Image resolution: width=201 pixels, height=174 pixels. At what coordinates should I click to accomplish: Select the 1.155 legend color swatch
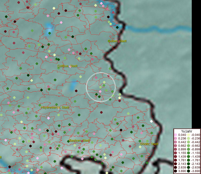click(176, 153)
